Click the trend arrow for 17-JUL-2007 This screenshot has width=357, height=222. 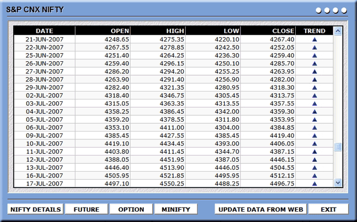pos(314,183)
